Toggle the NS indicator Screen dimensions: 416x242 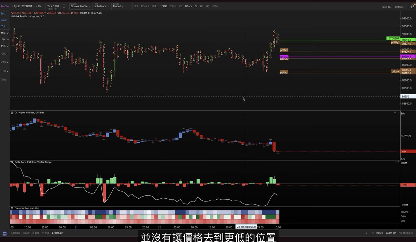click(x=208, y=6)
